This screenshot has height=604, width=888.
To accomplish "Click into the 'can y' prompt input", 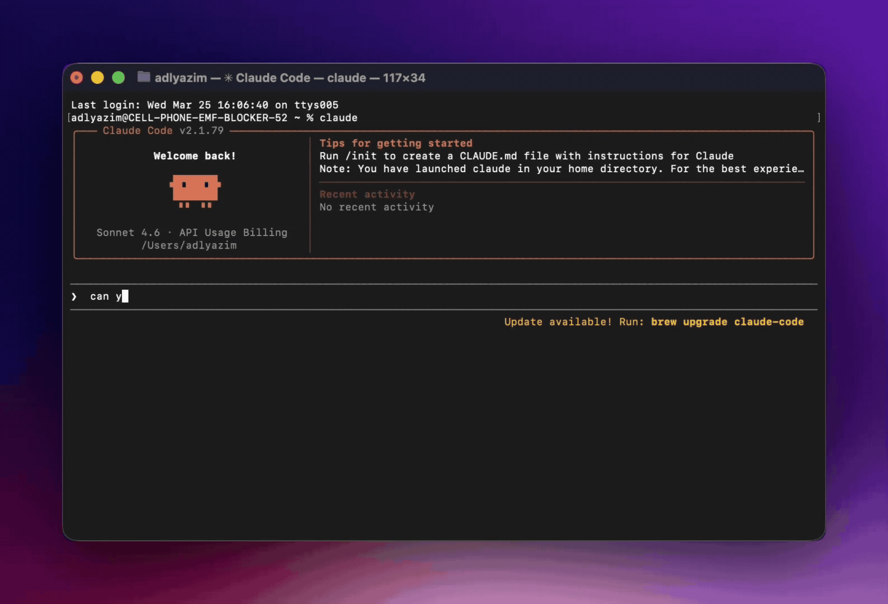I will (x=444, y=296).
